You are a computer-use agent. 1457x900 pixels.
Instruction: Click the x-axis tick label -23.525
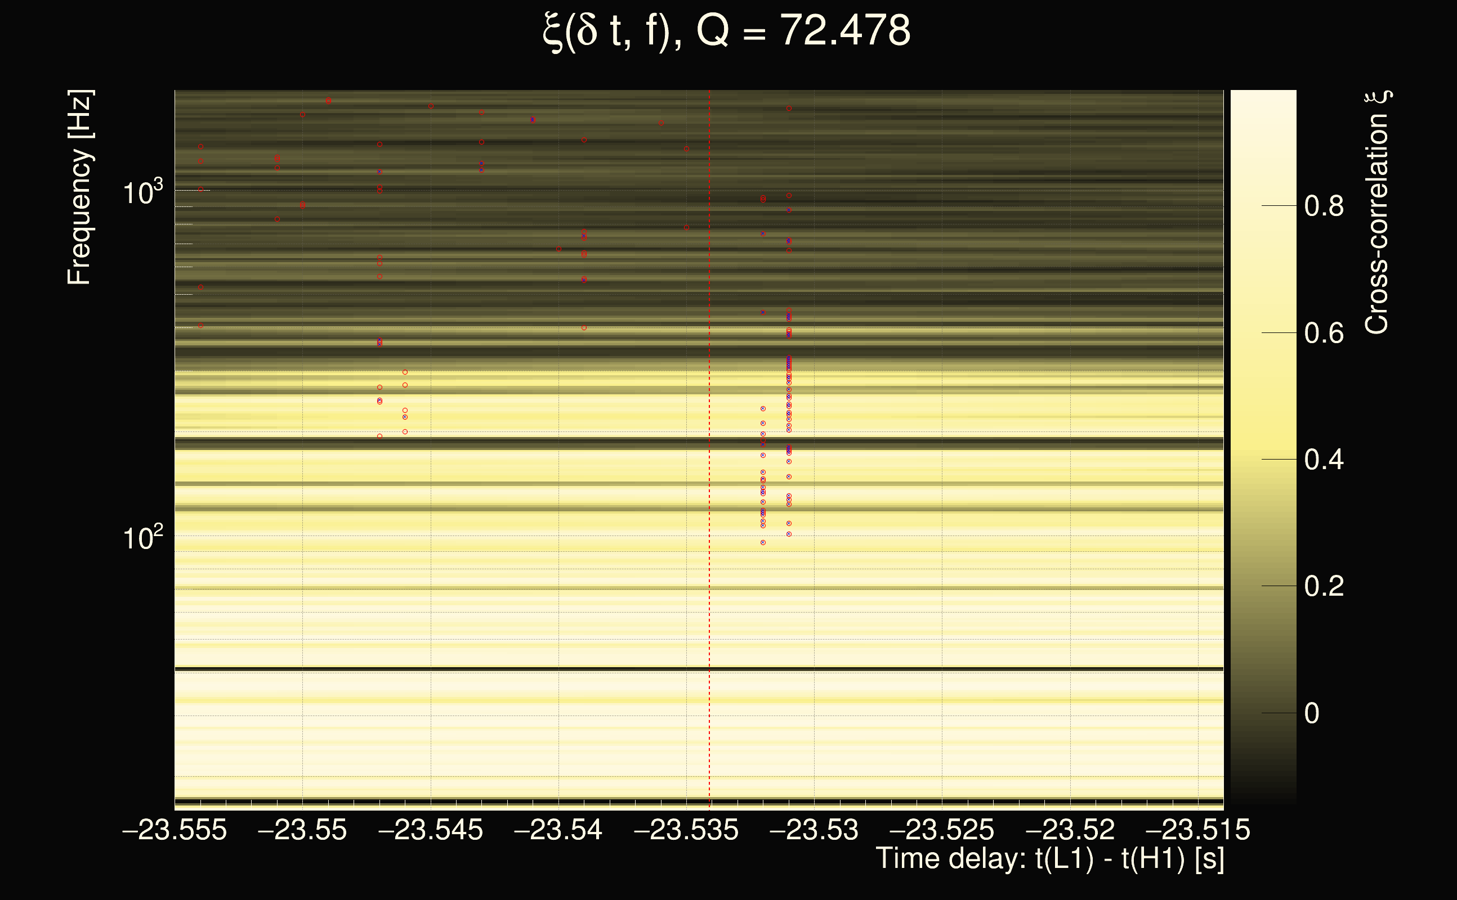pos(942,830)
